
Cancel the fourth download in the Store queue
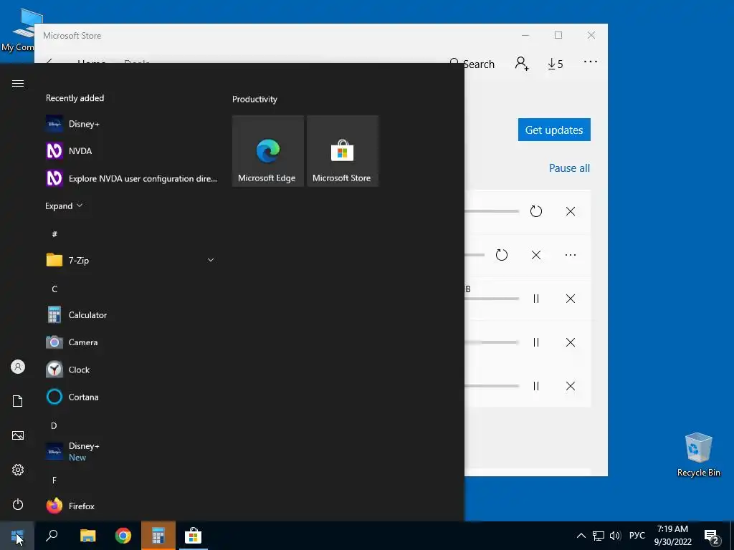pyautogui.click(x=570, y=342)
